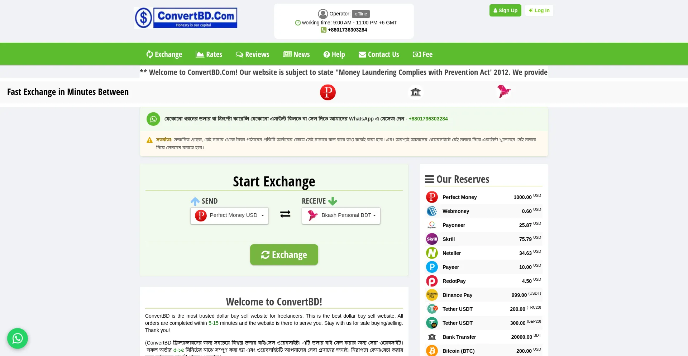Click the swap arrows between Send and Receive
This screenshot has height=356, width=688.
click(x=285, y=214)
